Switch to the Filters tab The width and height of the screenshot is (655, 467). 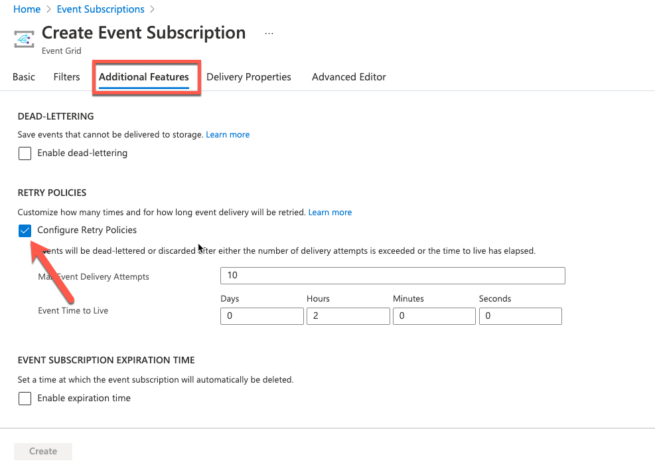coord(66,77)
